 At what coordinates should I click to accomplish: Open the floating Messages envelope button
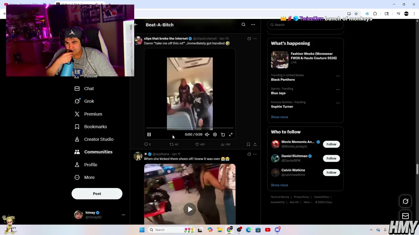pos(405,216)
